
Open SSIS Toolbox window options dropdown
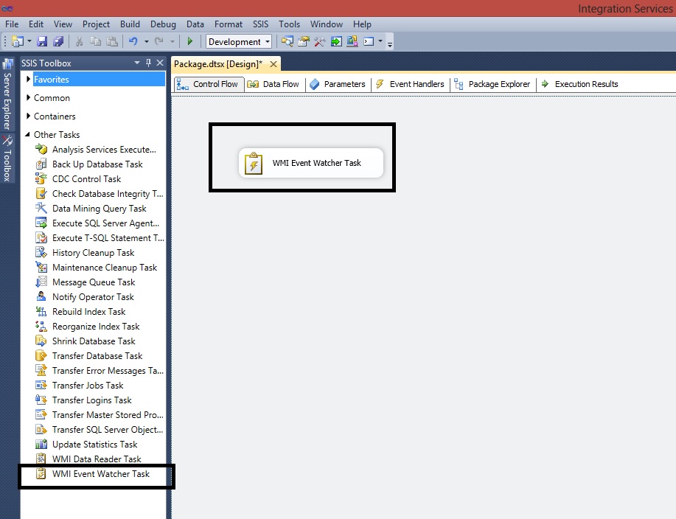(x=137, y=63)
